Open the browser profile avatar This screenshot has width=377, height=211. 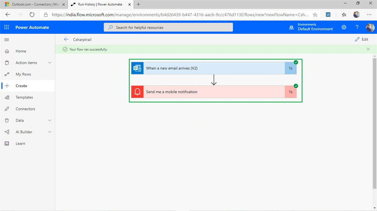click(356, 15)
